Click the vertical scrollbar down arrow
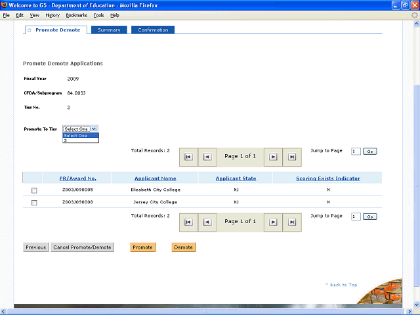 [x=416, y=304]
